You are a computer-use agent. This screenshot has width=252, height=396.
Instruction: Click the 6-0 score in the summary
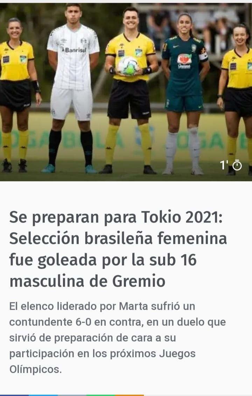point(83,322)
